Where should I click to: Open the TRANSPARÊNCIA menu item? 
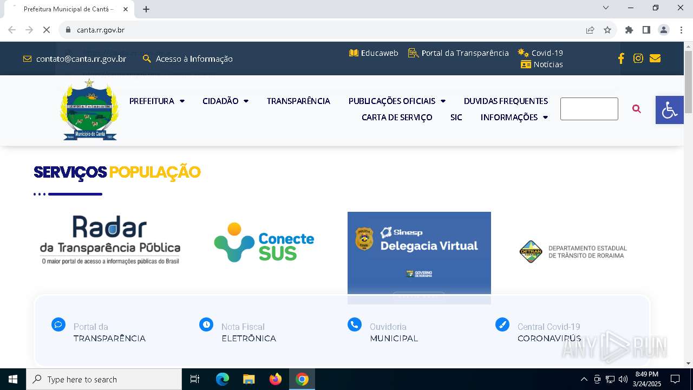[x=298, y=101]
